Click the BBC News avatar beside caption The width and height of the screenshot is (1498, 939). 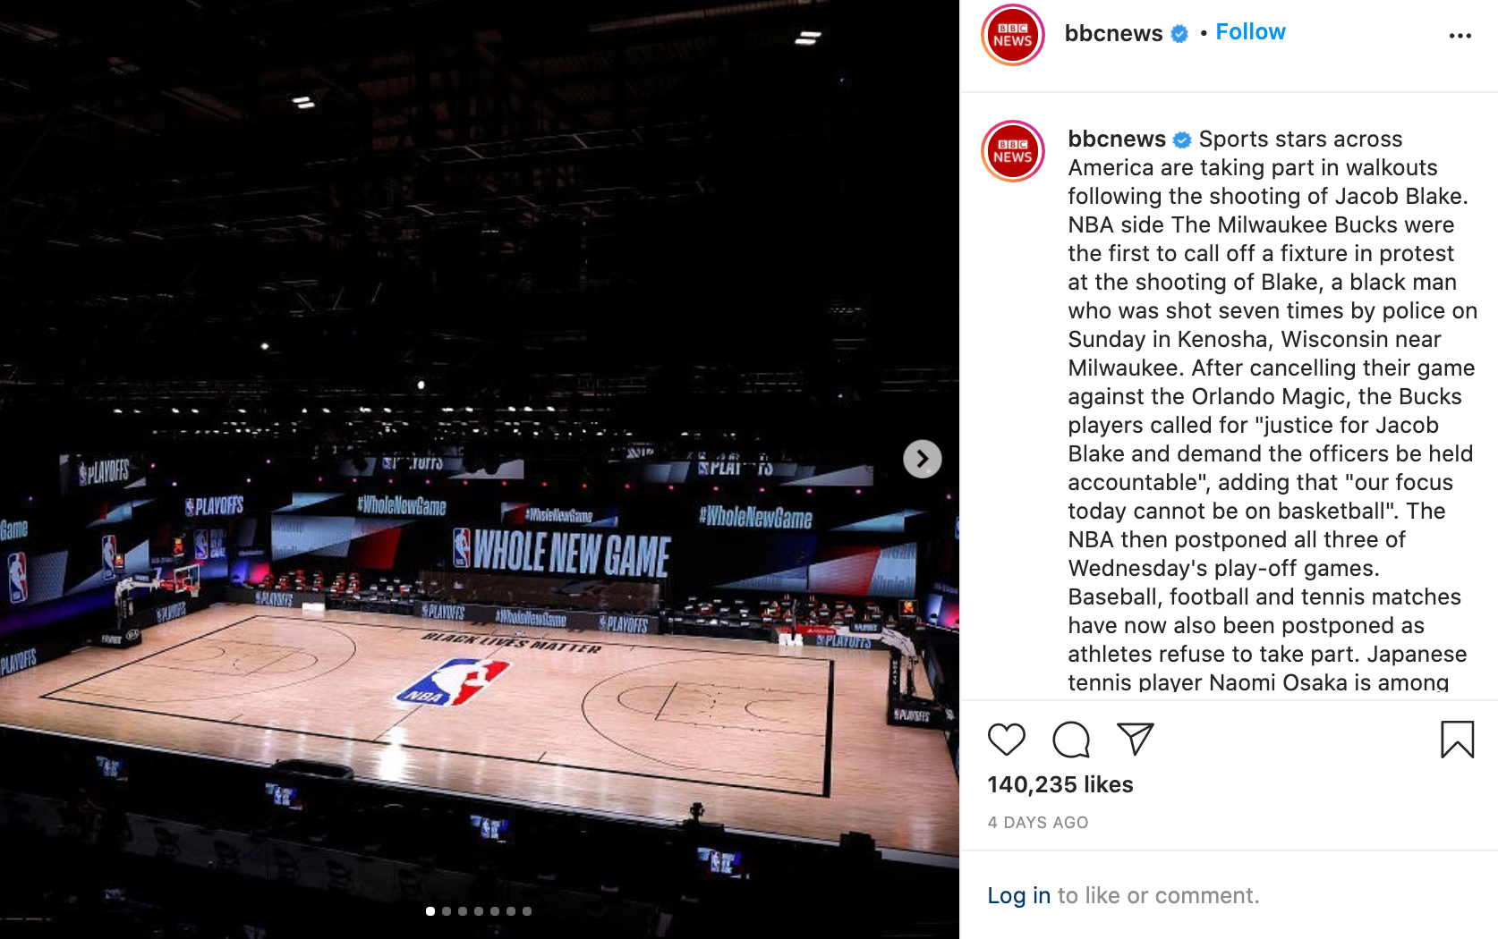(x=1013, y=151)
